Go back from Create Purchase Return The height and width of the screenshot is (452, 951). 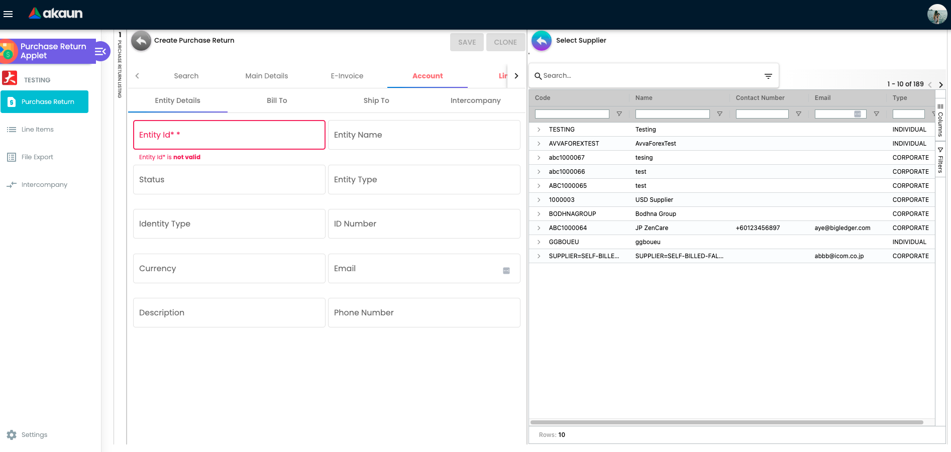(x=141, y=41)
